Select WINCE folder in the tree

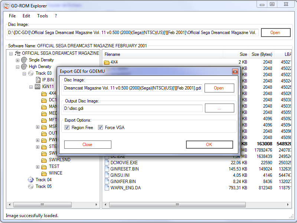(56, 173)
